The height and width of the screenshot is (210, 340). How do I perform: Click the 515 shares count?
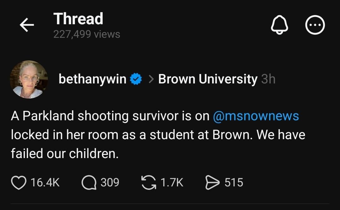point(234,183)
